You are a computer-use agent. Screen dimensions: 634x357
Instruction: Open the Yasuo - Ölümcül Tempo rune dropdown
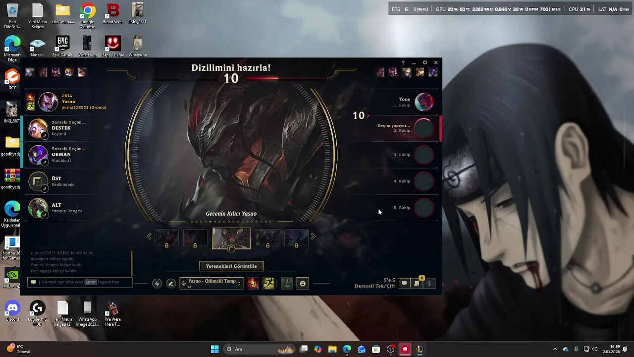[x=211, y=283]
